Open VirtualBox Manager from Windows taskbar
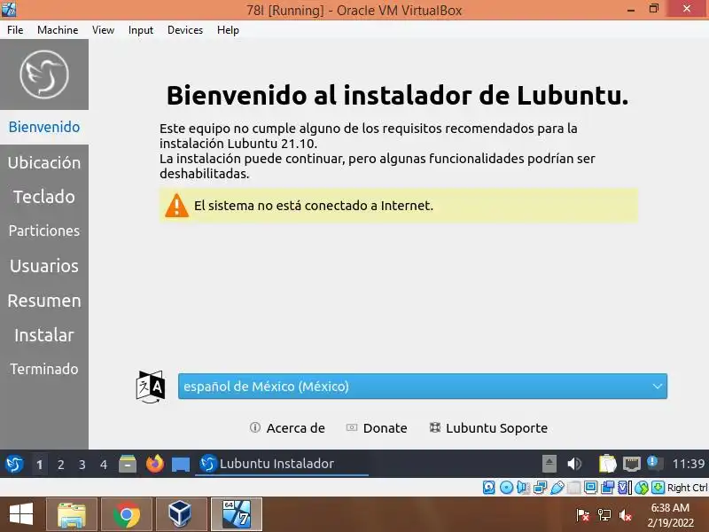The height and width of the screenshot is (532, 709). click(182, 515)
